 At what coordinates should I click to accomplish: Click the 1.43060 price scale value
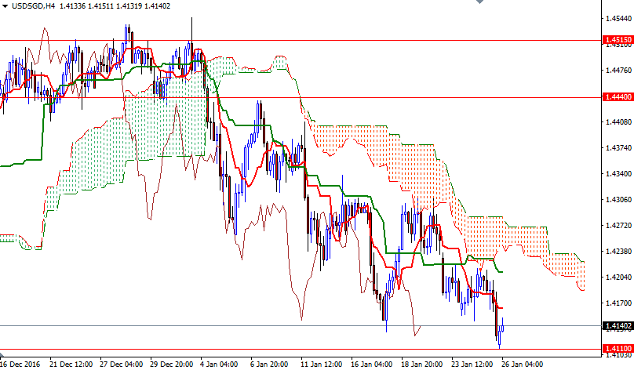(x=618, y=200)
